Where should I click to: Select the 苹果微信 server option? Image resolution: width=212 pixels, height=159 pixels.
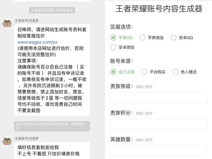coord(142,38)
